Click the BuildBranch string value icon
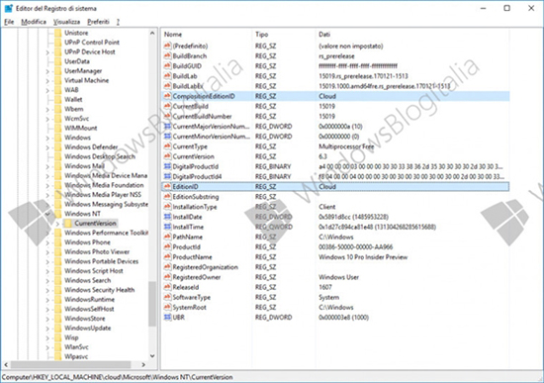 167,55
